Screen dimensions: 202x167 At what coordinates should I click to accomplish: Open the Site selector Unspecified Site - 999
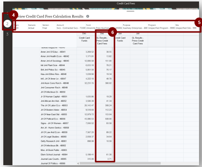pyautogui.click(x=186, y=27)
